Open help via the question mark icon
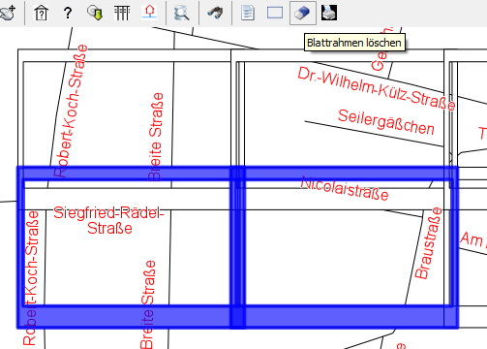The width and height of the screenshot is (487, 349). pos(68,13)
